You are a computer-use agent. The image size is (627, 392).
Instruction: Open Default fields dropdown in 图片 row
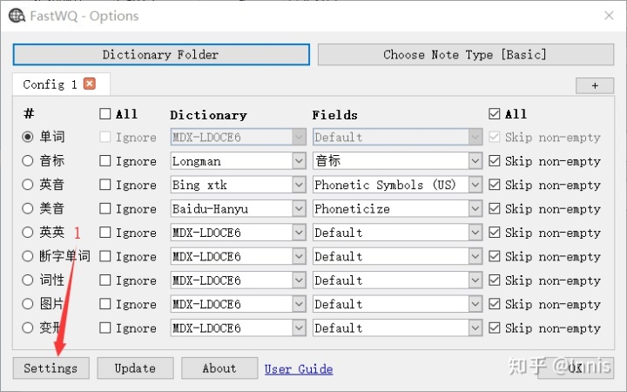coord(397,304)
